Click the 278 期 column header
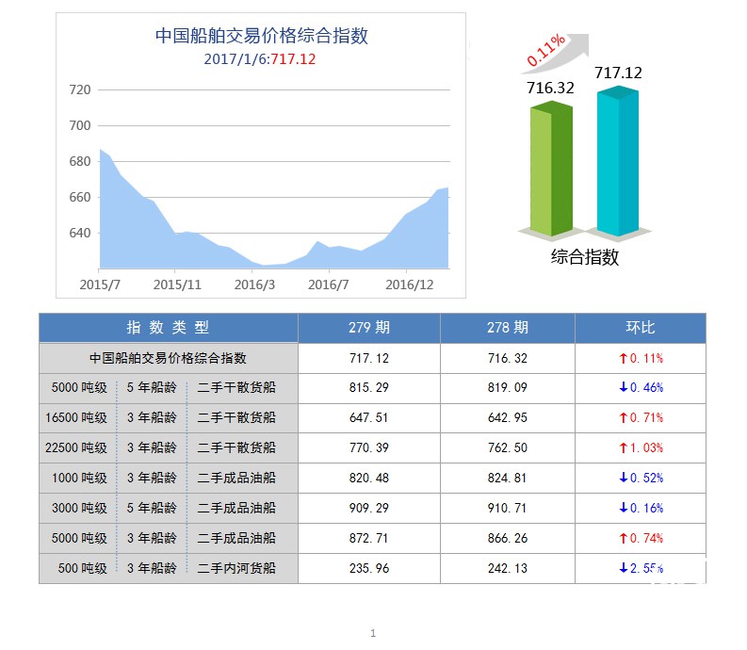 [x=508, y=328]
